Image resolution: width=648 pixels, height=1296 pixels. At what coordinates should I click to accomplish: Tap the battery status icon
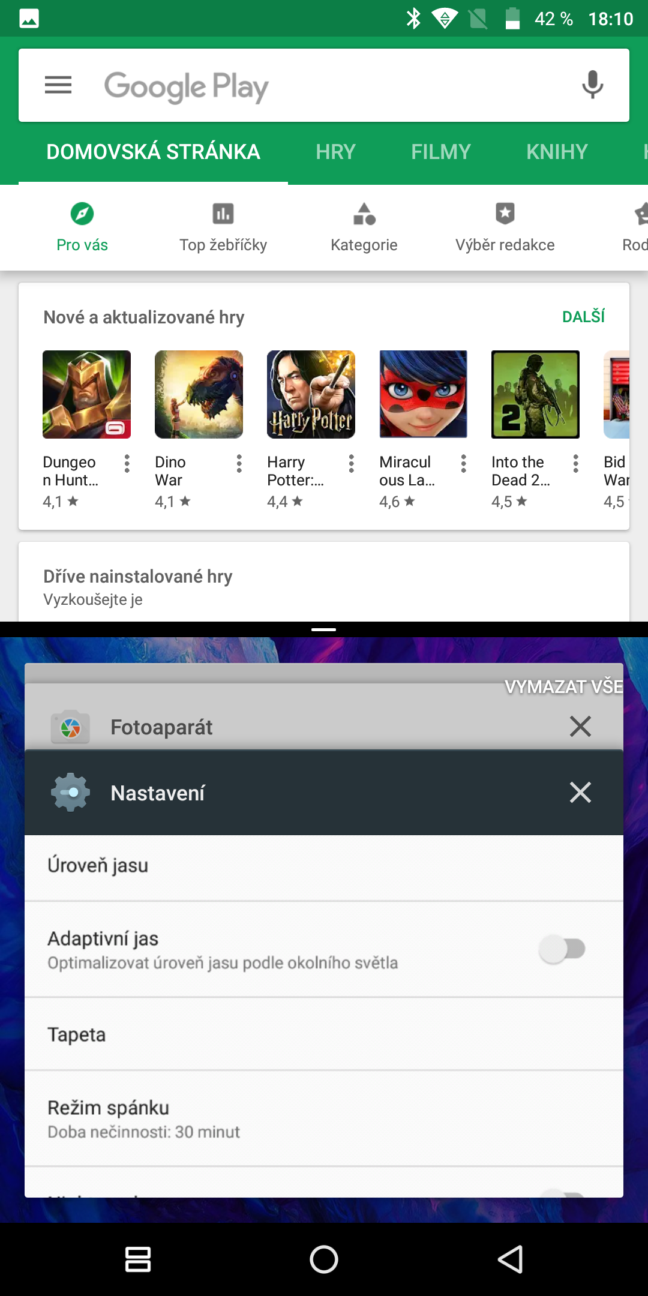(x=512, y=19)
